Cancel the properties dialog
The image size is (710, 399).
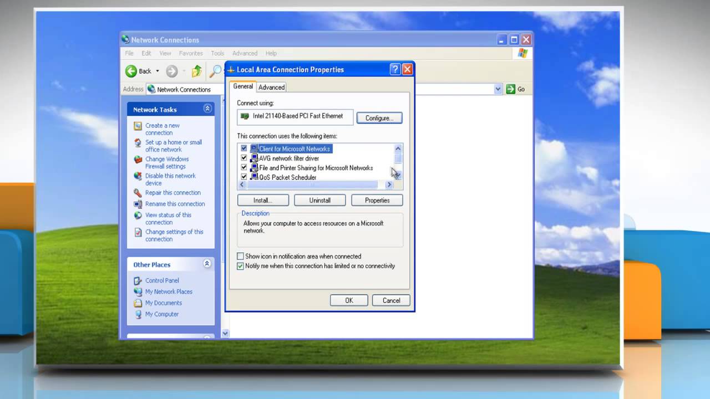391,300
